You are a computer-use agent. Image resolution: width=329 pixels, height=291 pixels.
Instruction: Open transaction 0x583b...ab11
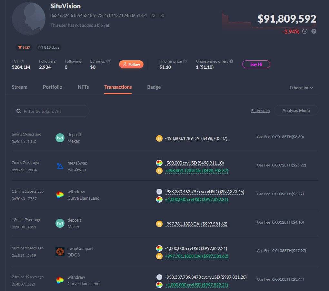click(24, 227)
